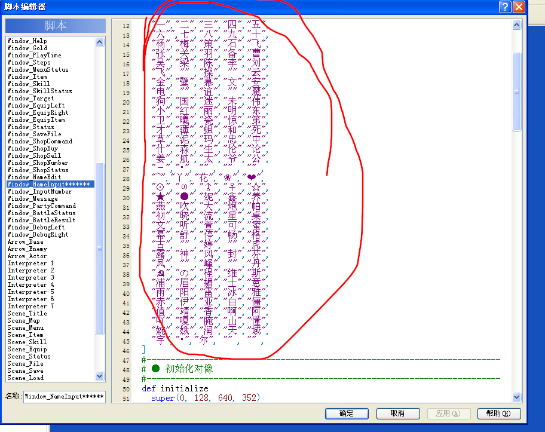Choose Window_ShopBuy from the list
Image resolution: width=545 pixels, height=432 pixels.
point(33,148)
